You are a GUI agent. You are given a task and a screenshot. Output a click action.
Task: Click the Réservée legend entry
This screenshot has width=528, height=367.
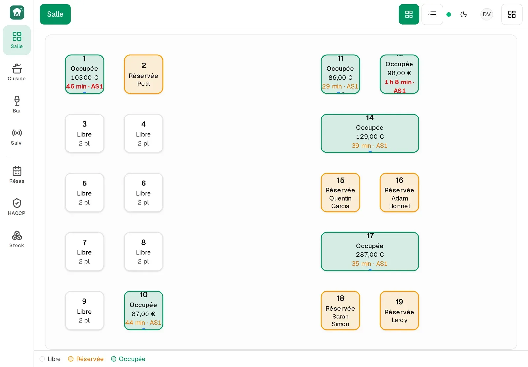point(86,359)
